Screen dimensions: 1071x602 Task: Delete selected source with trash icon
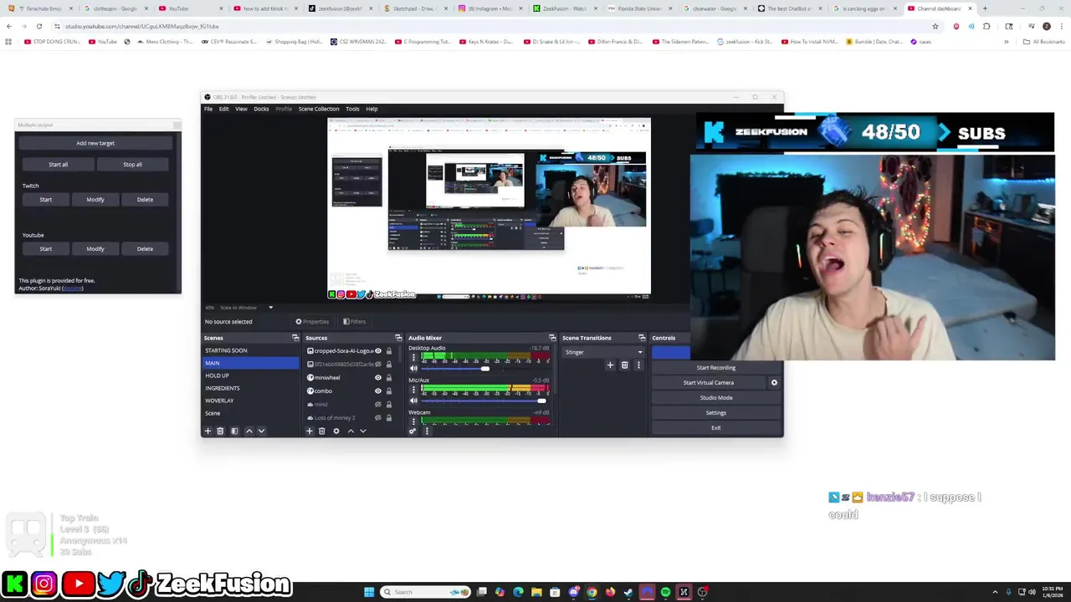321,431
